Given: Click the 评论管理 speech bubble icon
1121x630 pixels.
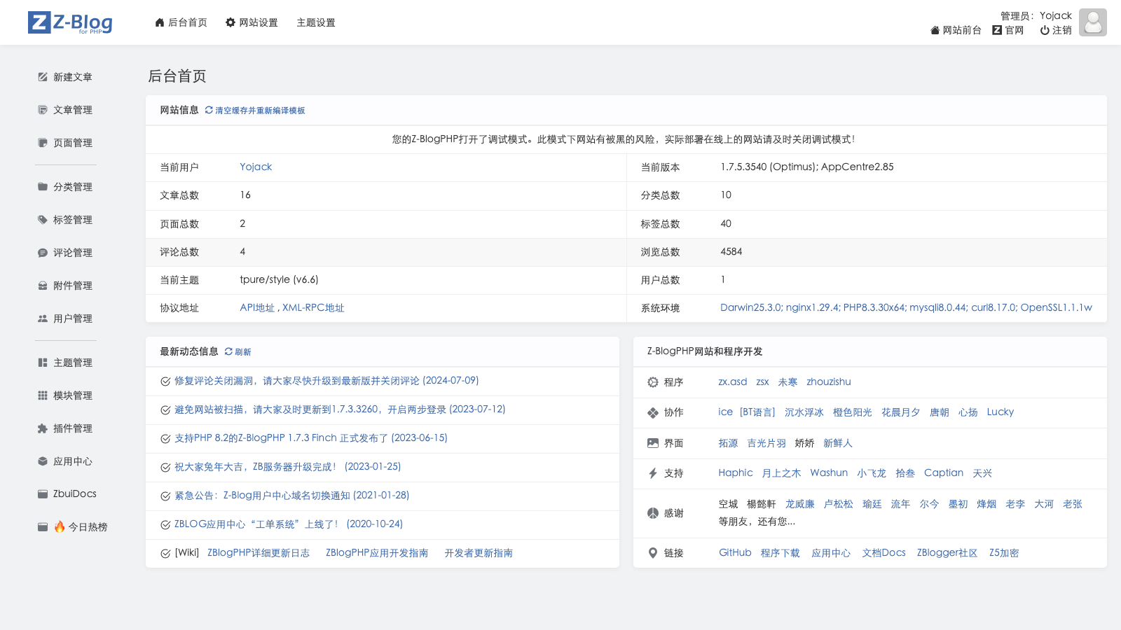Looking at the screenshot, I should point(43,253).
